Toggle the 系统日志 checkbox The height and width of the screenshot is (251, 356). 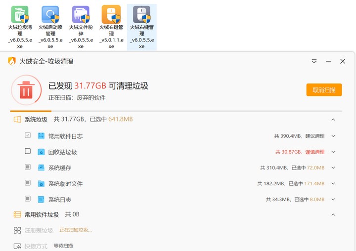[x=28, y=199]
